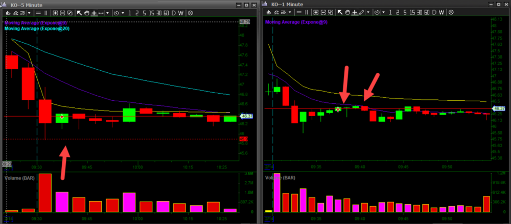The image size is (511, 224).
Task: Click the chart type icon in left toolbar
Action: point(8,12)
